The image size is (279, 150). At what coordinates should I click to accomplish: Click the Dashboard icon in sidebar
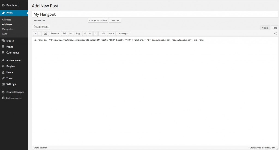[x=3, y=5]
